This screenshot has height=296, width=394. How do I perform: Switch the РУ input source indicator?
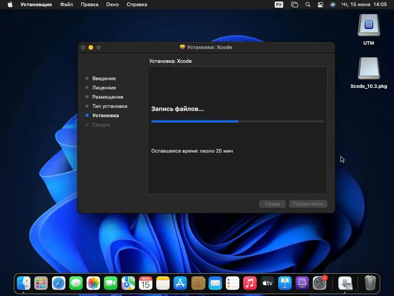(279, 5)
